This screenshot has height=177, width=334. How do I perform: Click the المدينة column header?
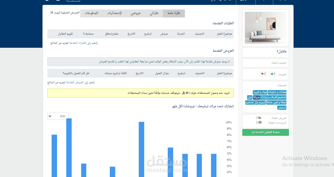tap(181, 34)
